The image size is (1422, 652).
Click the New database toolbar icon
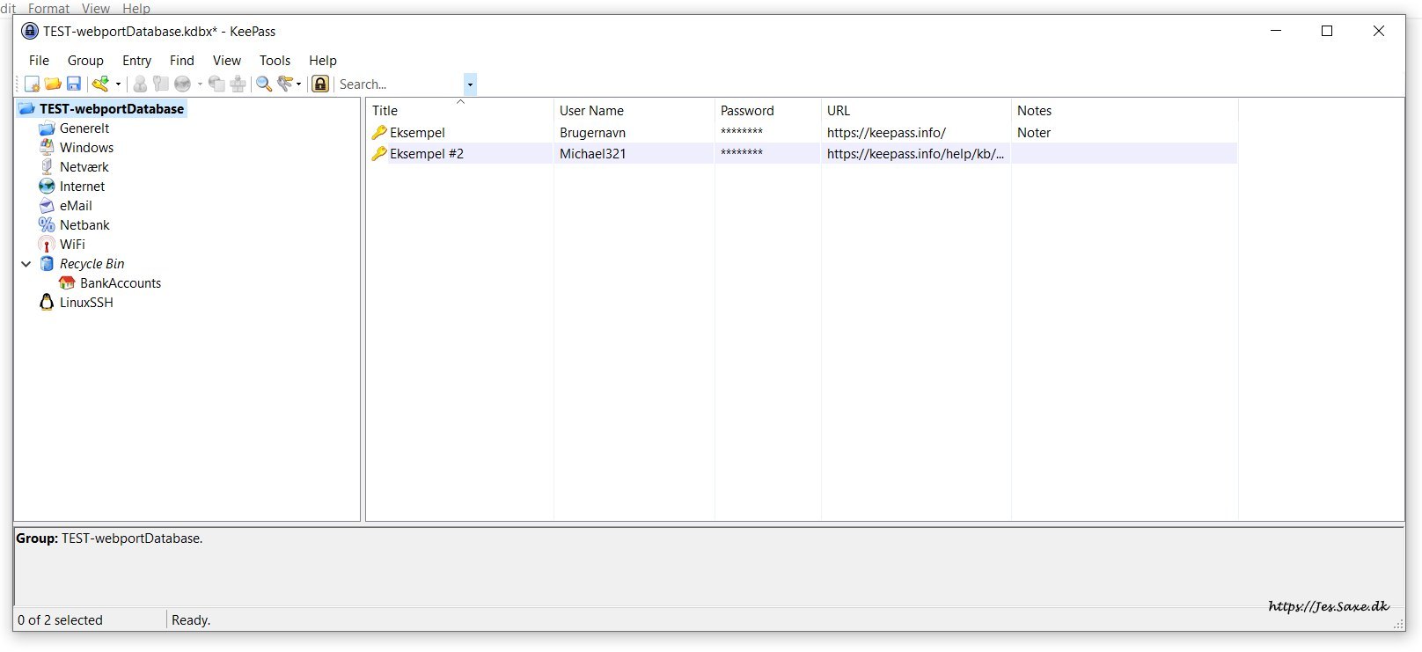pyautogui.click(x=32, y=84)
